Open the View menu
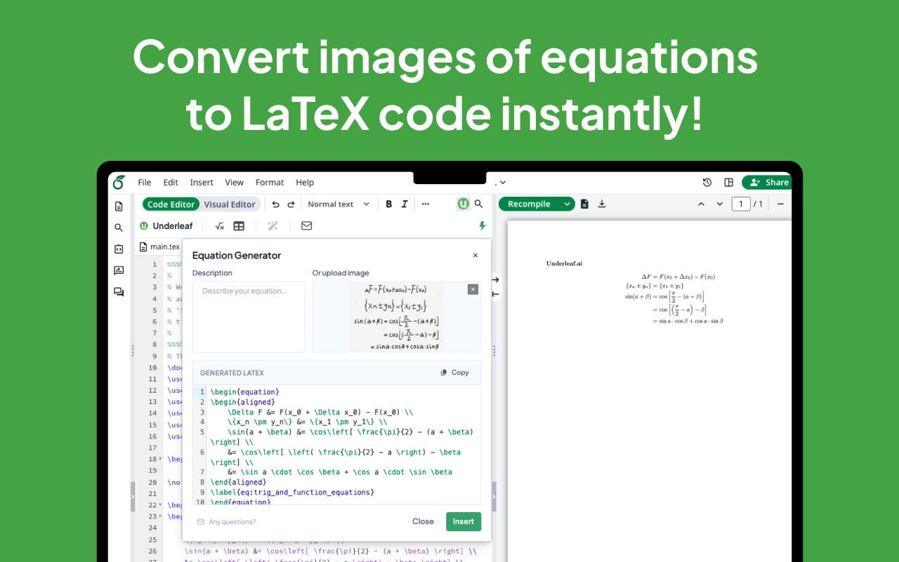 click(x=234, y=183)
